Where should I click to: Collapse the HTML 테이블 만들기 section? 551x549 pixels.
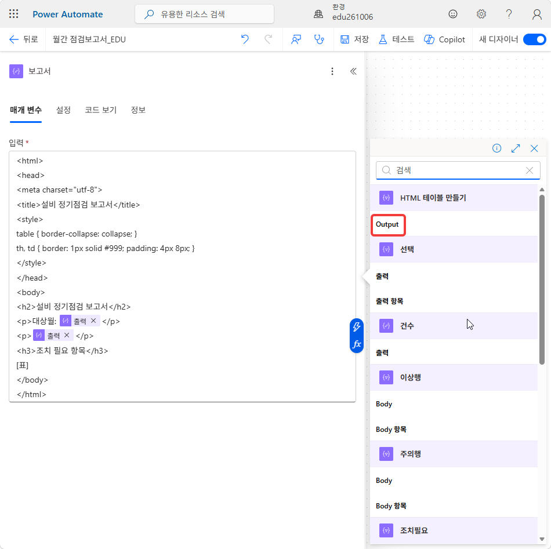[x=454, y=198]
